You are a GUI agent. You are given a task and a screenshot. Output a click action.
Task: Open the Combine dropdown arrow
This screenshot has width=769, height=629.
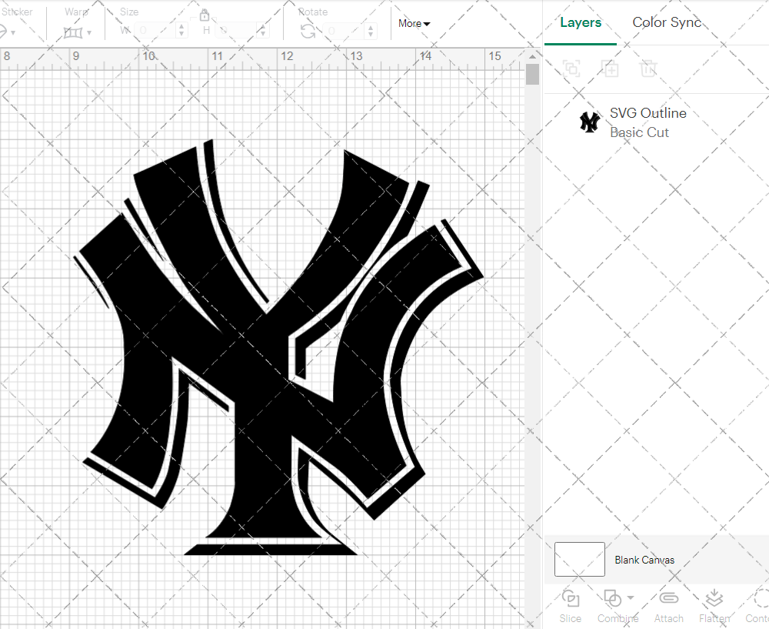(x=631, y=597)
